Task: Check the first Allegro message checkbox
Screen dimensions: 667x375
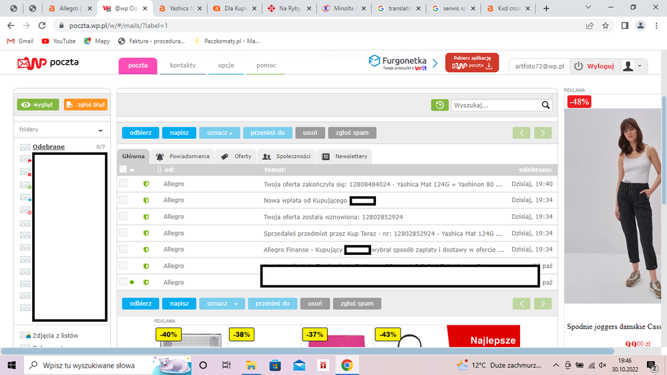Action: tap(123, 183)
